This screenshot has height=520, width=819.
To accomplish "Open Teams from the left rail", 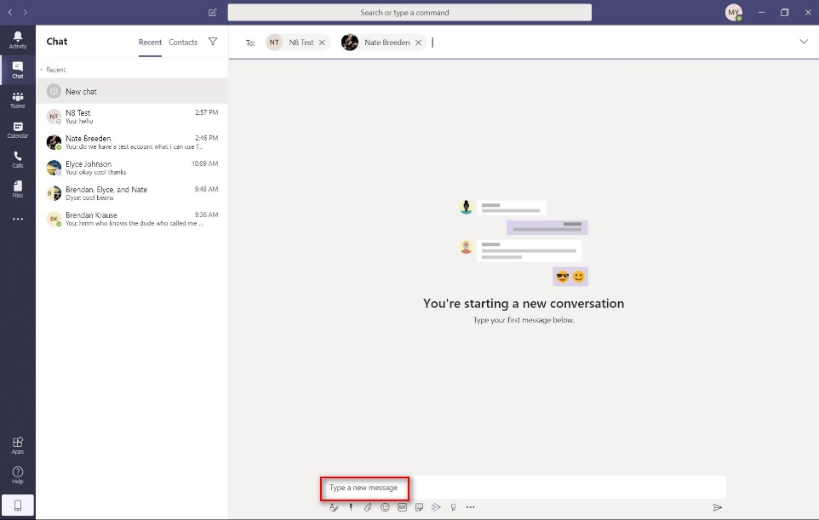I will pos(18,100).
